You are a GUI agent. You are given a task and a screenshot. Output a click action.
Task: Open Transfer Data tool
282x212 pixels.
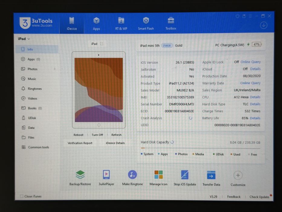coord(211,178)
